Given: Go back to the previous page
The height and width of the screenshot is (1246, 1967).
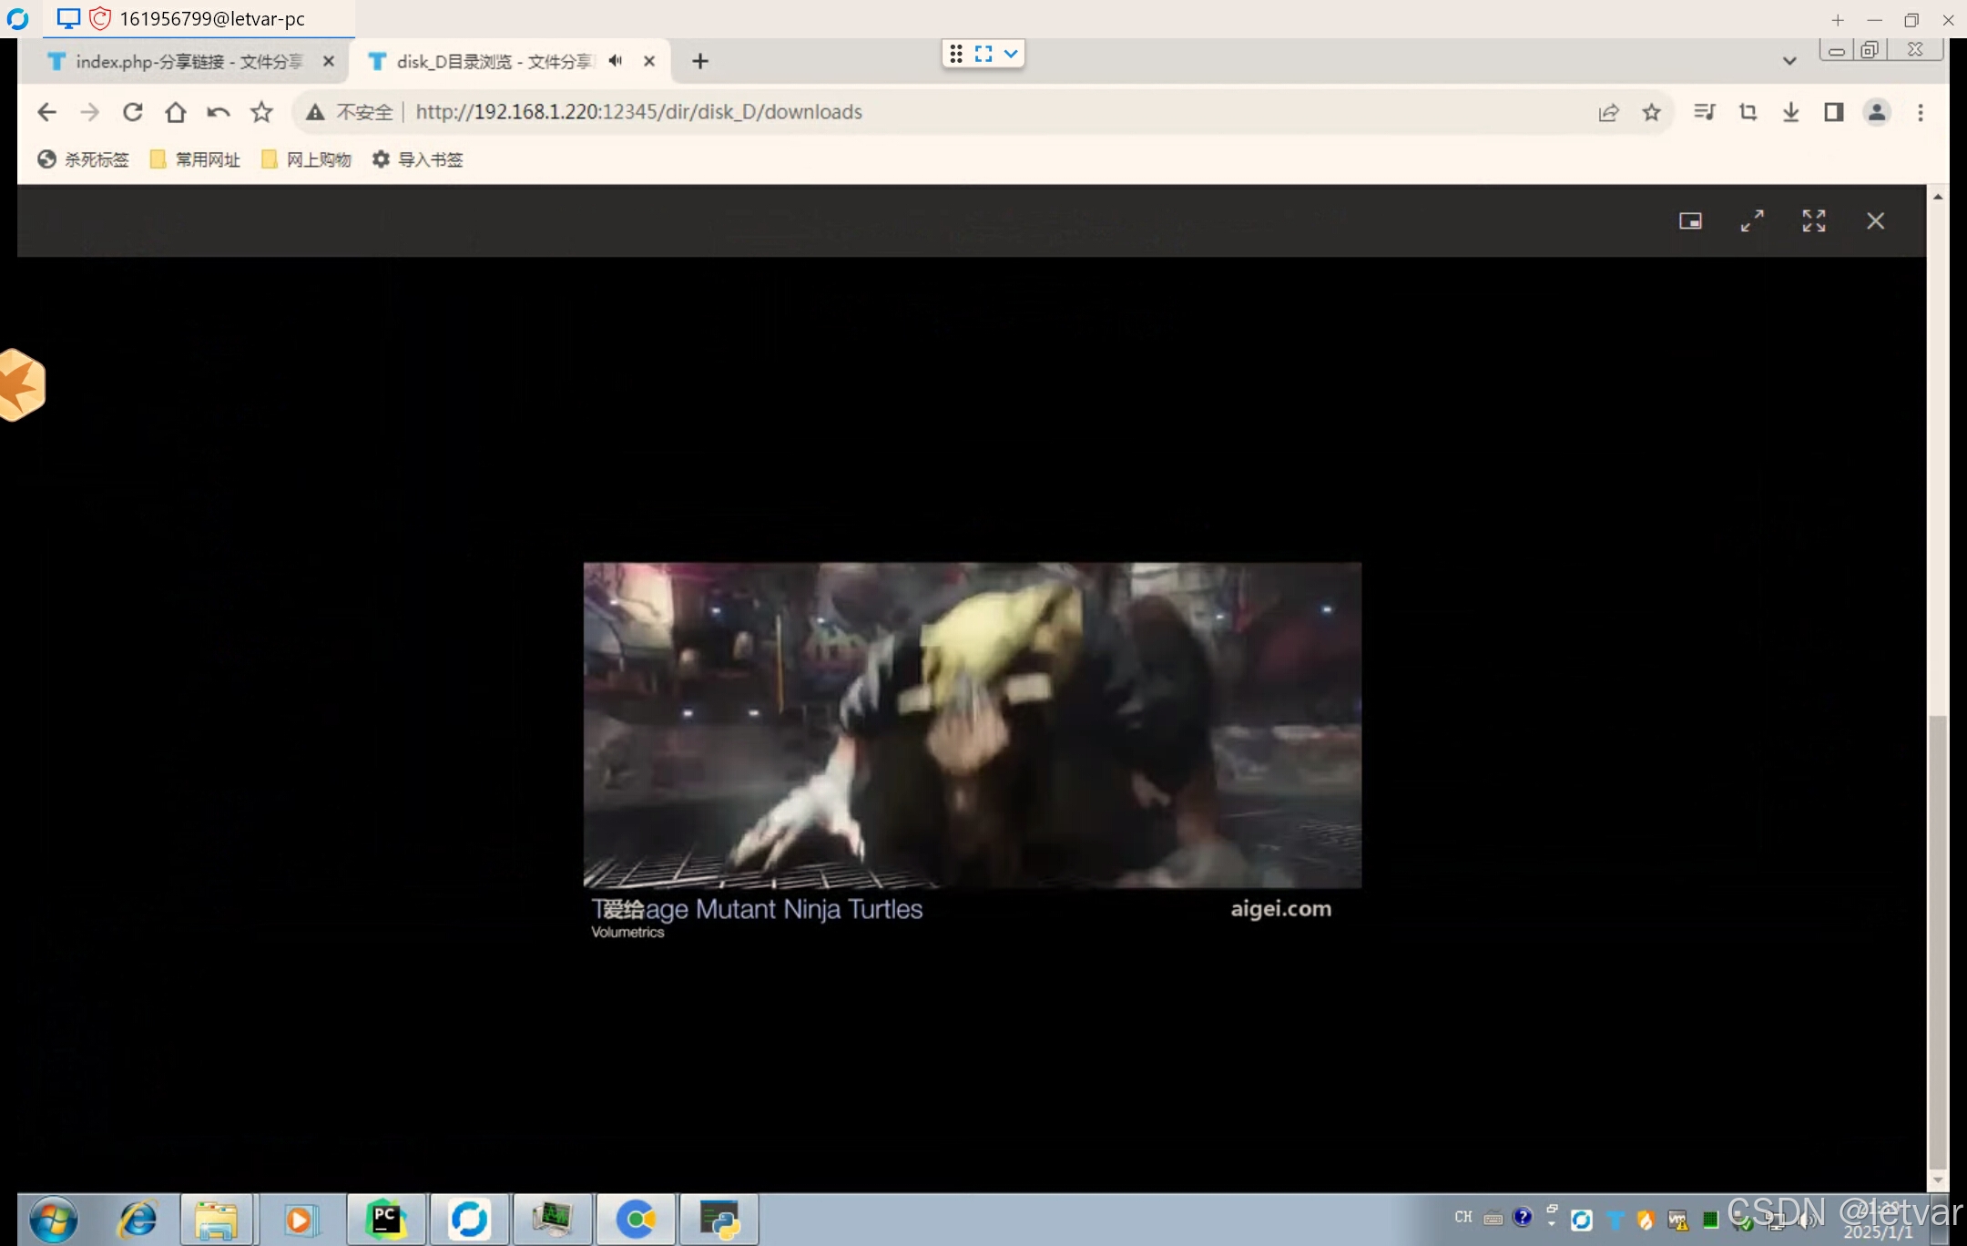Looking at the screenshot, I should tap(46, 112).
